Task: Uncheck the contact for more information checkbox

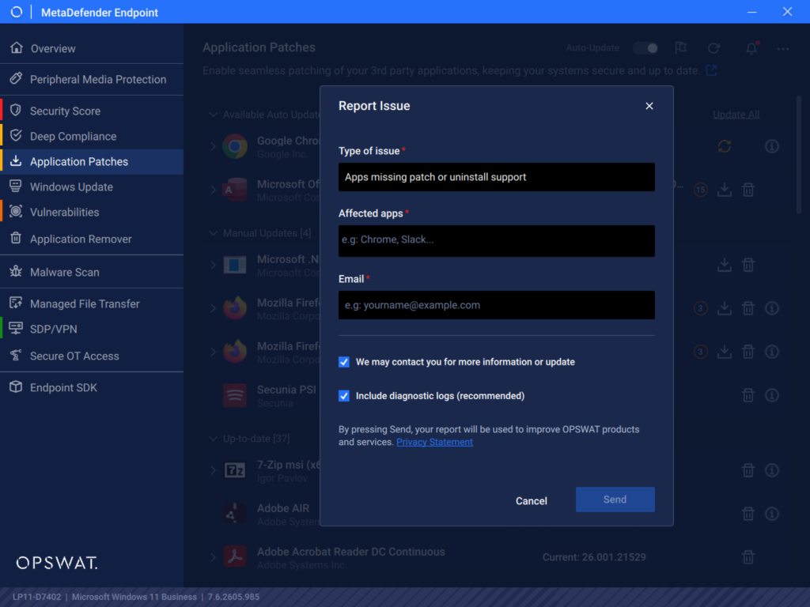Action: [344, 362]
